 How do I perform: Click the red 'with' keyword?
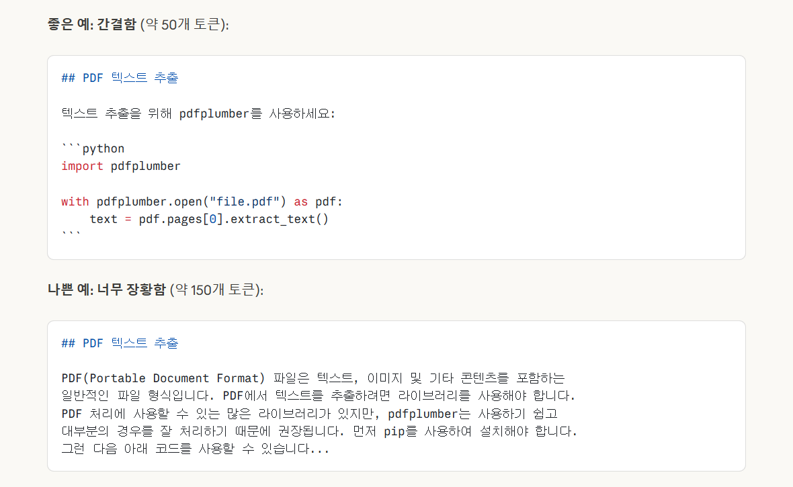click(75, 202)
